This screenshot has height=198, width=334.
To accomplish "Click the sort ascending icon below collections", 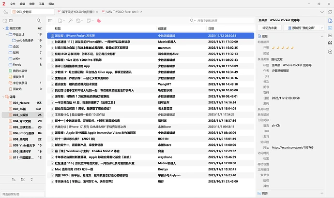I will point(14,179).
